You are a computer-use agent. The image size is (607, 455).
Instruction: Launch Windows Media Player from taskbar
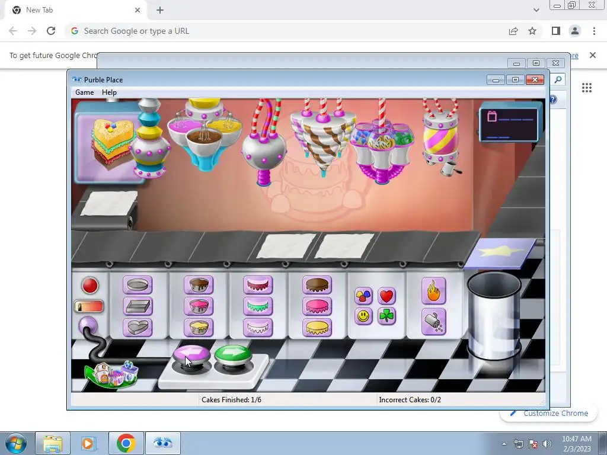click(x=88, y=443)
